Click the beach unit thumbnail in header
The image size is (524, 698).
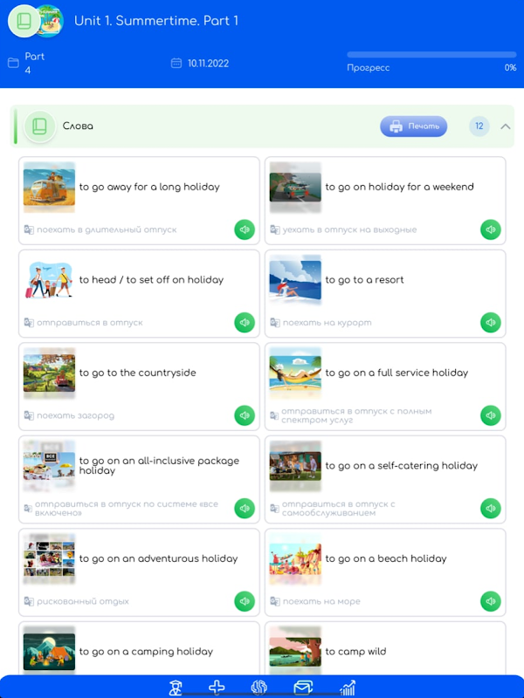tap(50, 21)
